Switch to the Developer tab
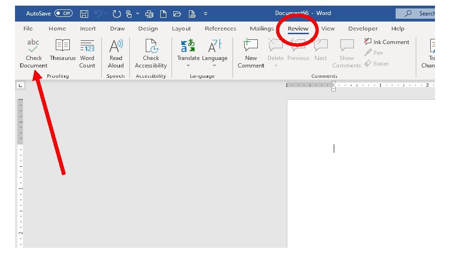The height and width of the screenshot is (253, 450). click(363, 29)
